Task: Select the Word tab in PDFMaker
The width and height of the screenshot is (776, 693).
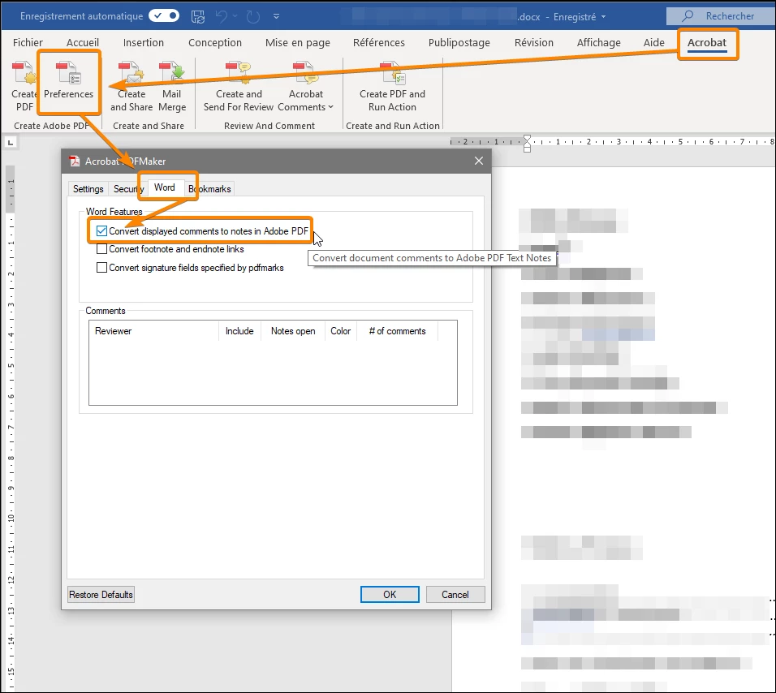Action: (164, 187)
